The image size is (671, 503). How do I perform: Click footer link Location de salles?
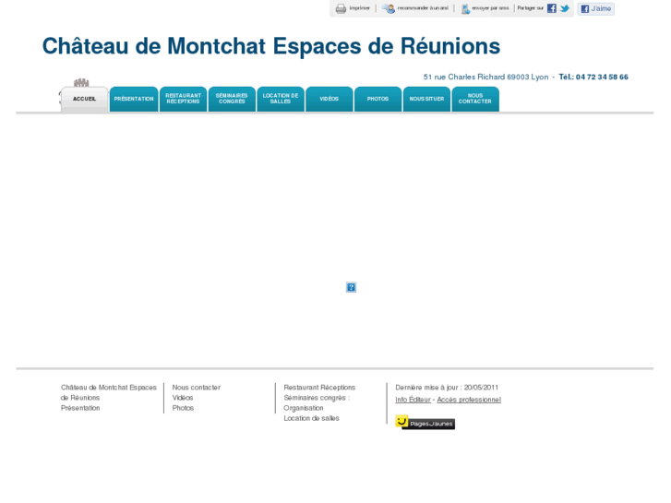pos(312,418)
